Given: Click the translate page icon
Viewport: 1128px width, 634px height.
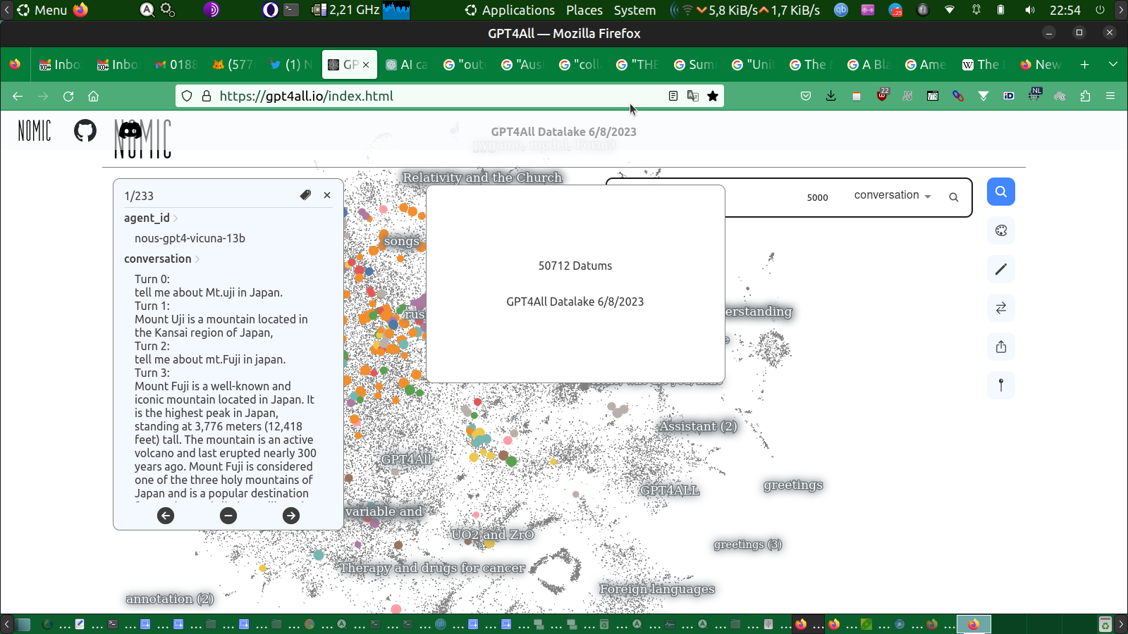Looking at the screenshot, I should tap(693, 96).
